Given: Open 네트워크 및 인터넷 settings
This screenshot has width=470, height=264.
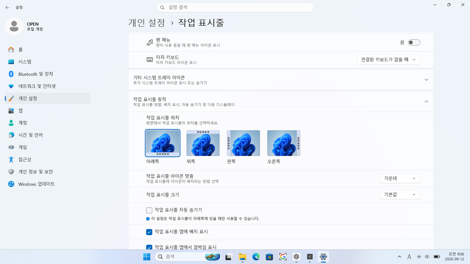Looking at the screenshot, I should (47, 86).
